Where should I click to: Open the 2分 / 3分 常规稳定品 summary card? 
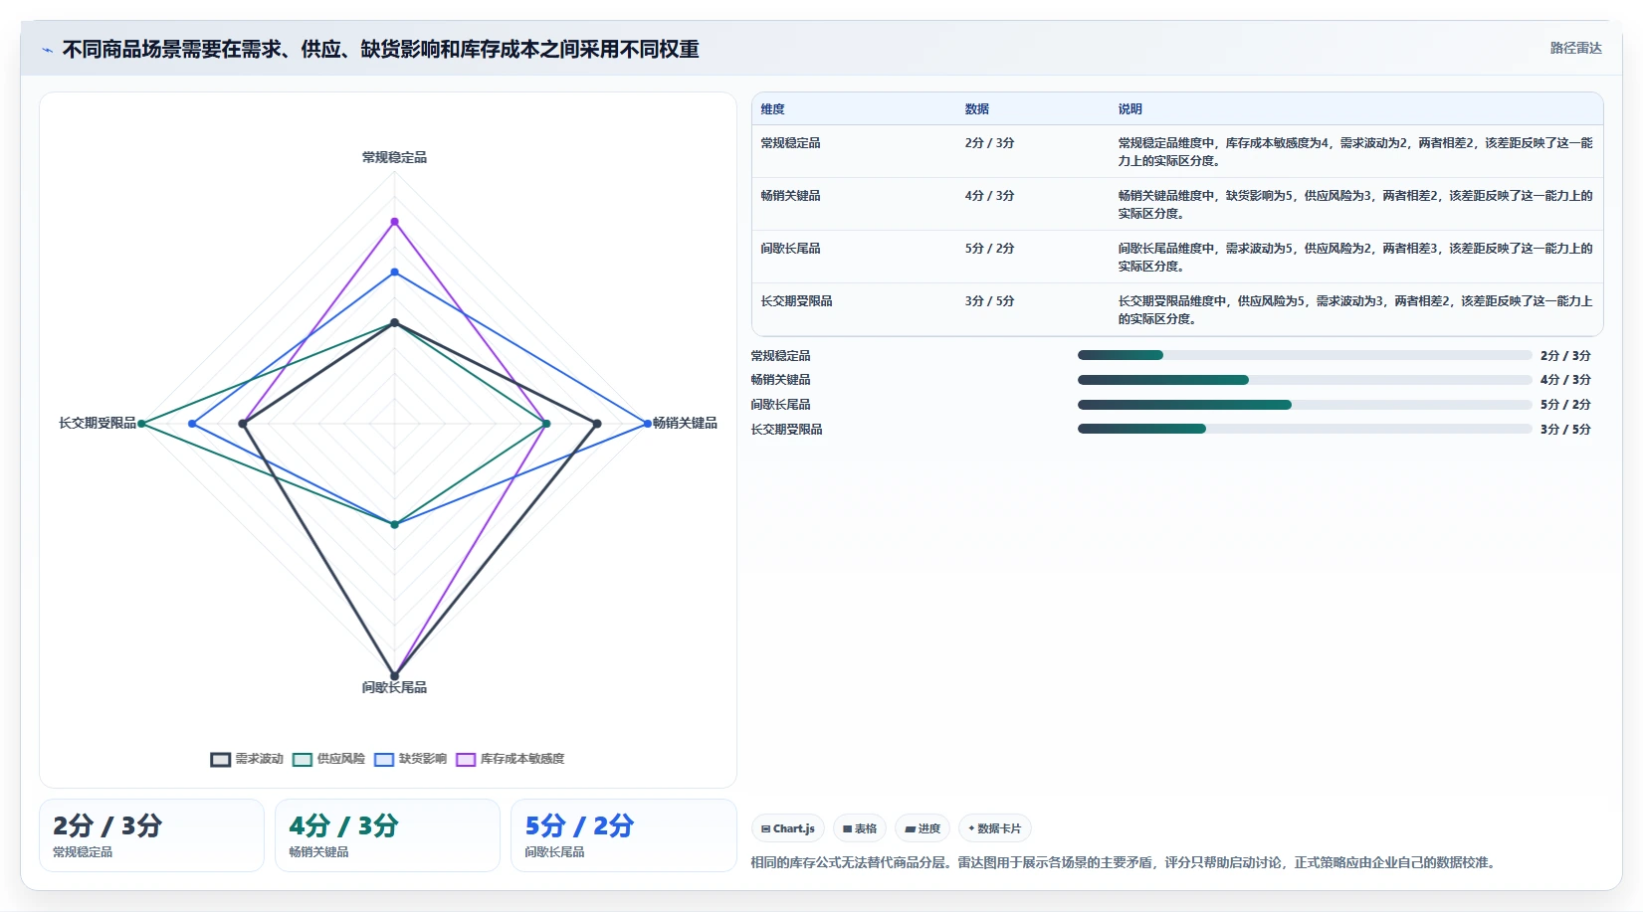151,835
